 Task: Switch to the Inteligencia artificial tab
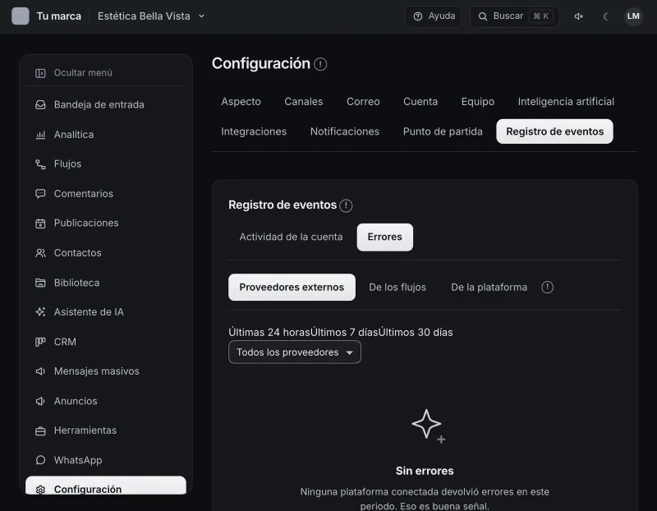pos(566,102)
